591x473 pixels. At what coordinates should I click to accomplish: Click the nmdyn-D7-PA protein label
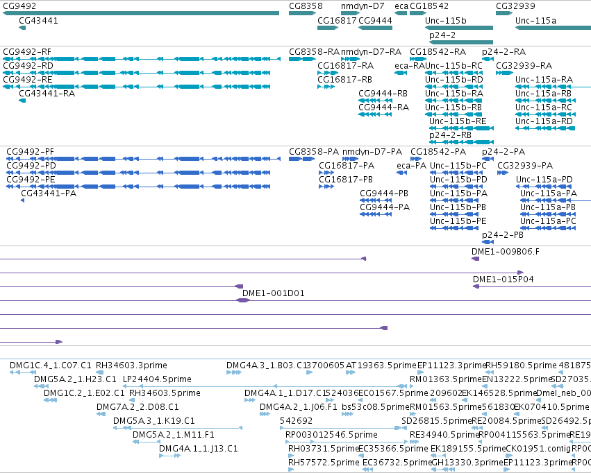(x=372, y=152)
